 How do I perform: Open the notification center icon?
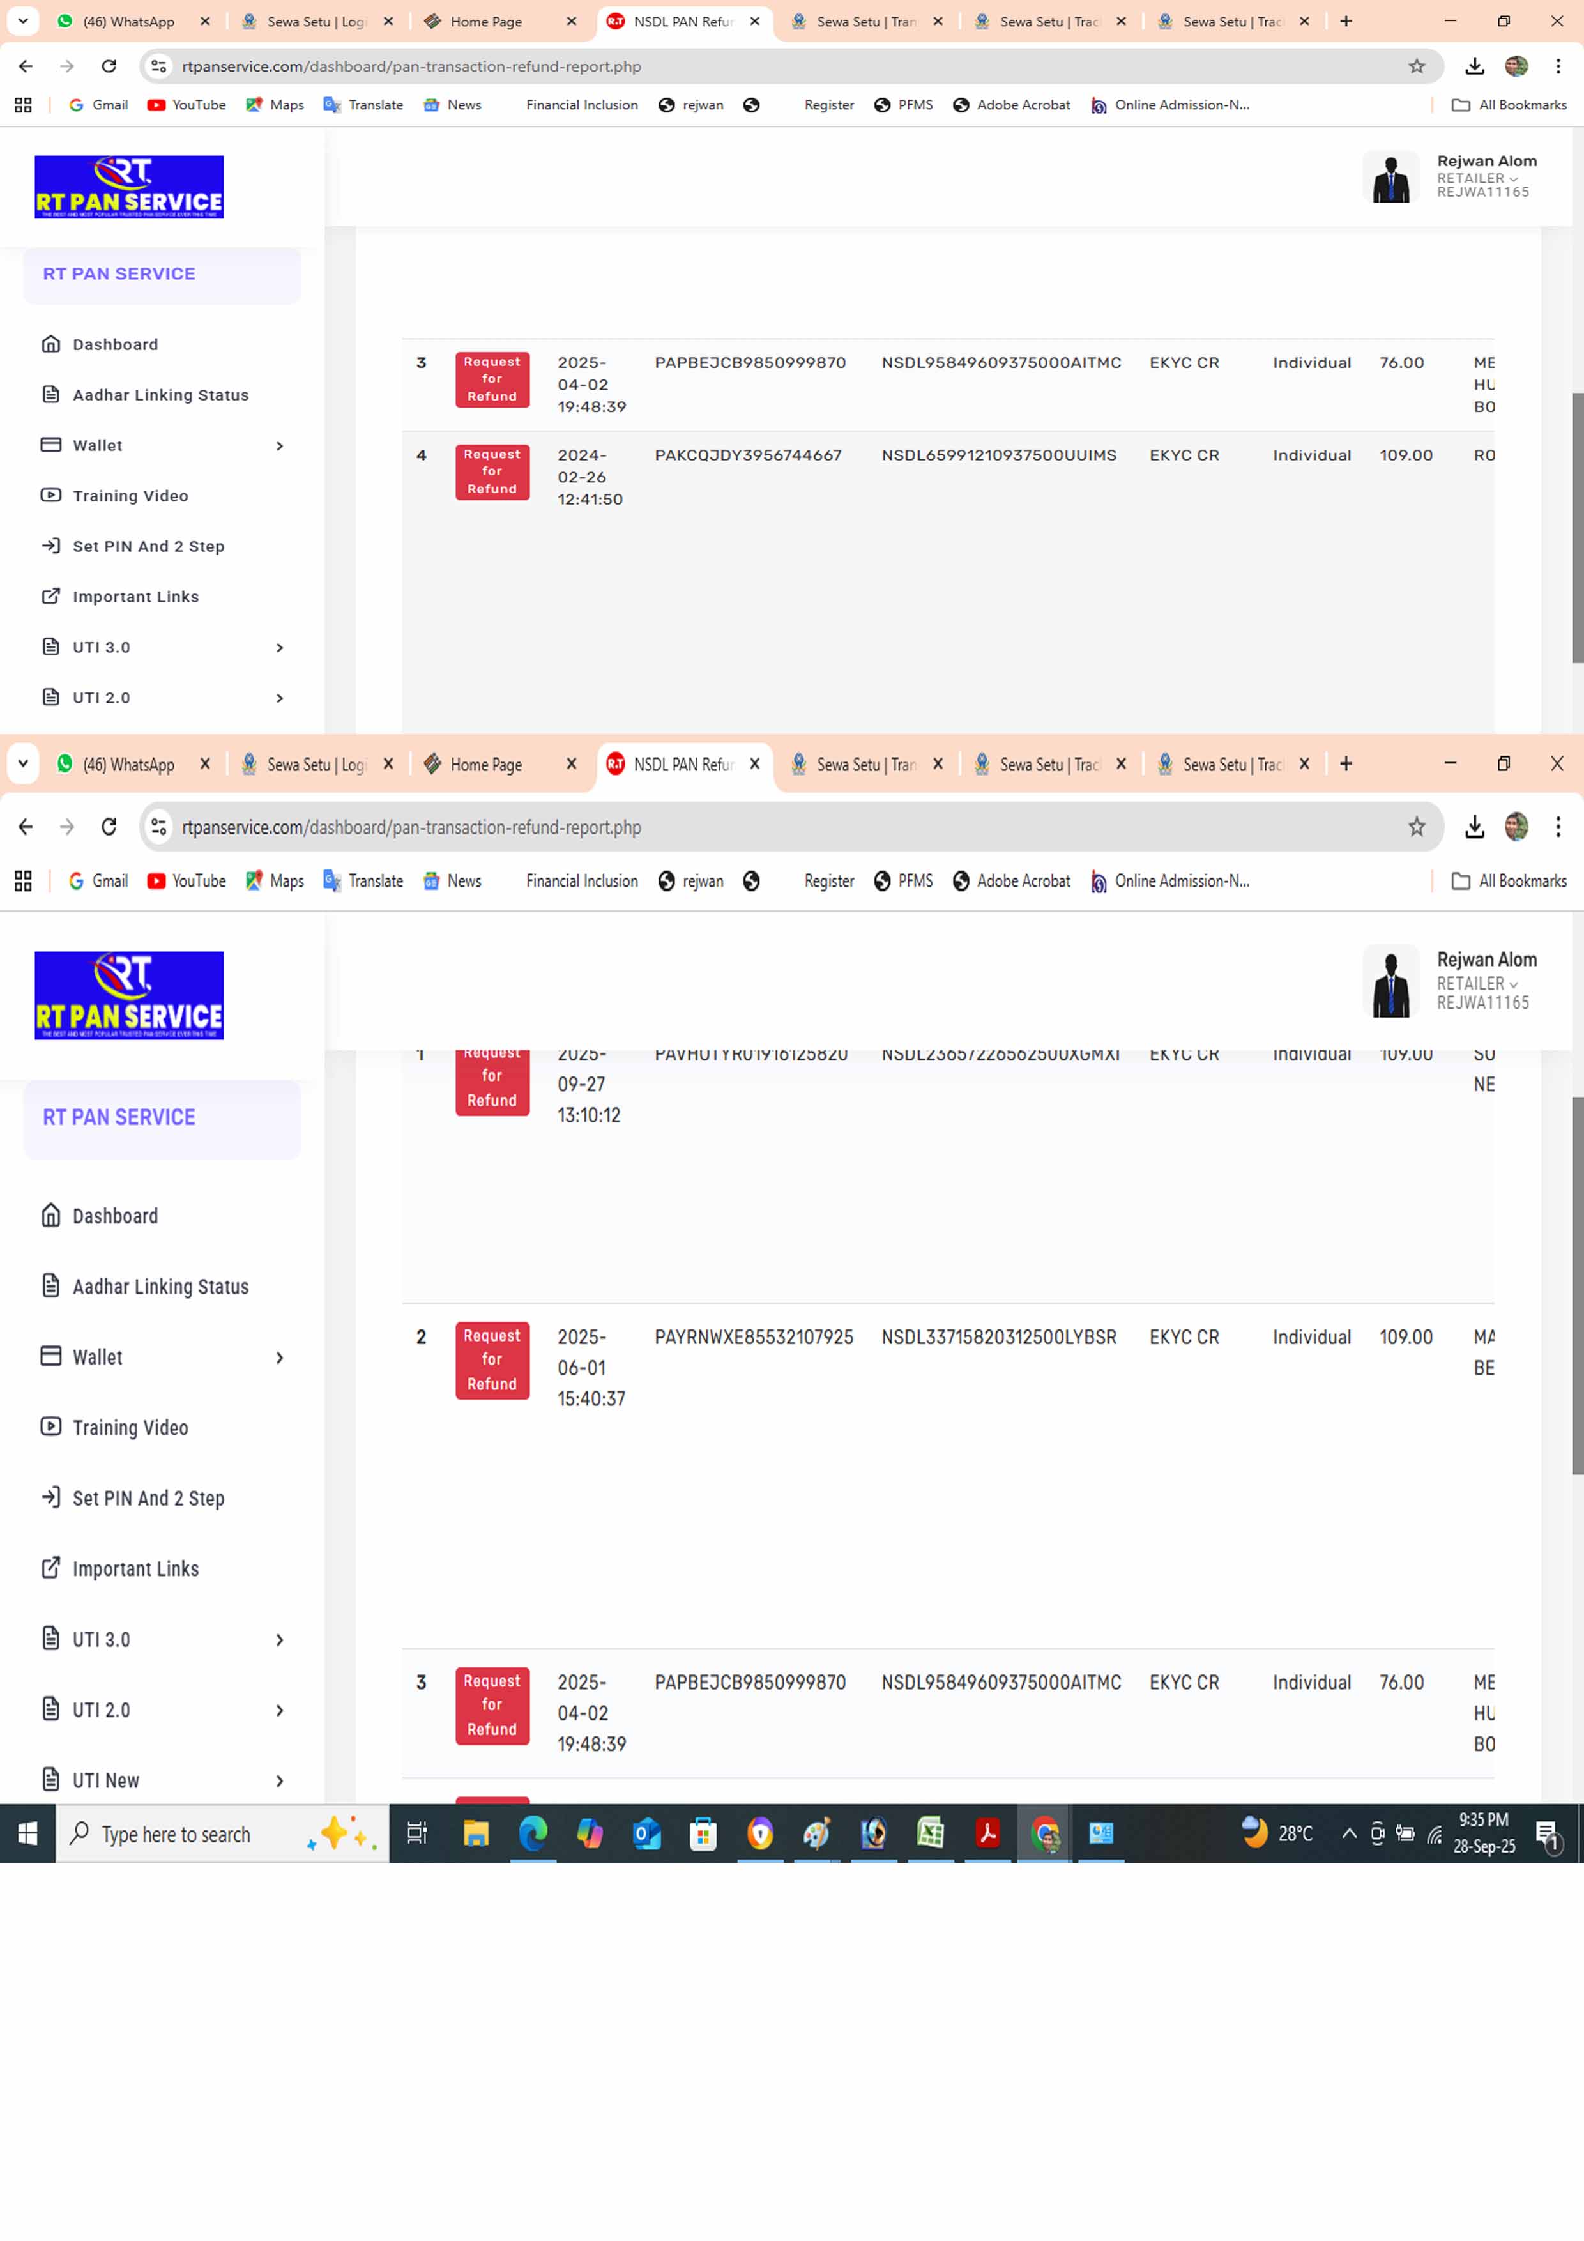(x=1547, y=1834)
